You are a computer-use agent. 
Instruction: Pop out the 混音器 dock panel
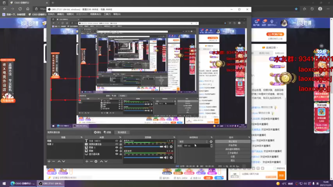tap(174, 138)
